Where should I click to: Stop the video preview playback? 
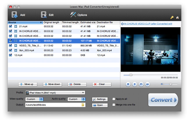(x=128, y=84)
